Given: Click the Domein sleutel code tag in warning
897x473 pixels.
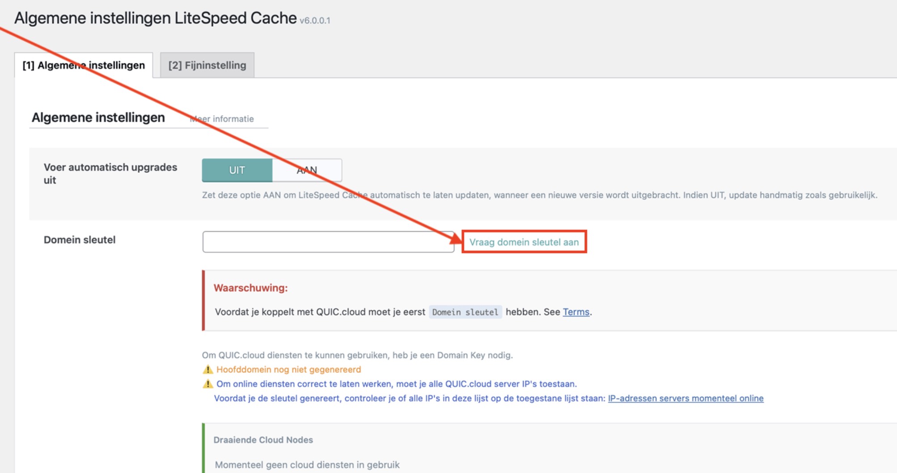Looking at the screenshot, I should (x=465, y=312).
